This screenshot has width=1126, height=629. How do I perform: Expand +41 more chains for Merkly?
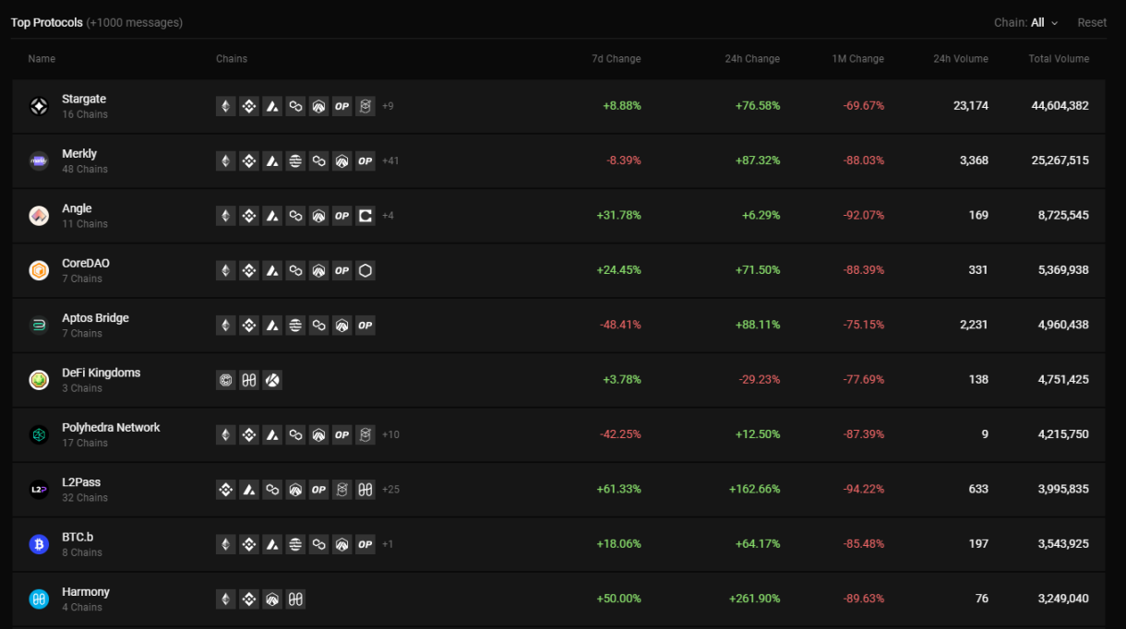point(390,160)
